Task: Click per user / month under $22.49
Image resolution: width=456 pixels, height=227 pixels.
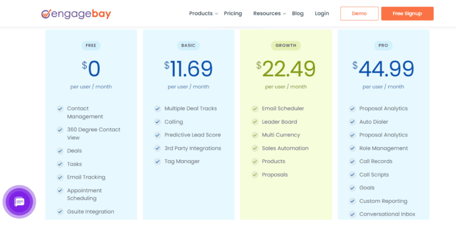Action: [x=286, y=87]
